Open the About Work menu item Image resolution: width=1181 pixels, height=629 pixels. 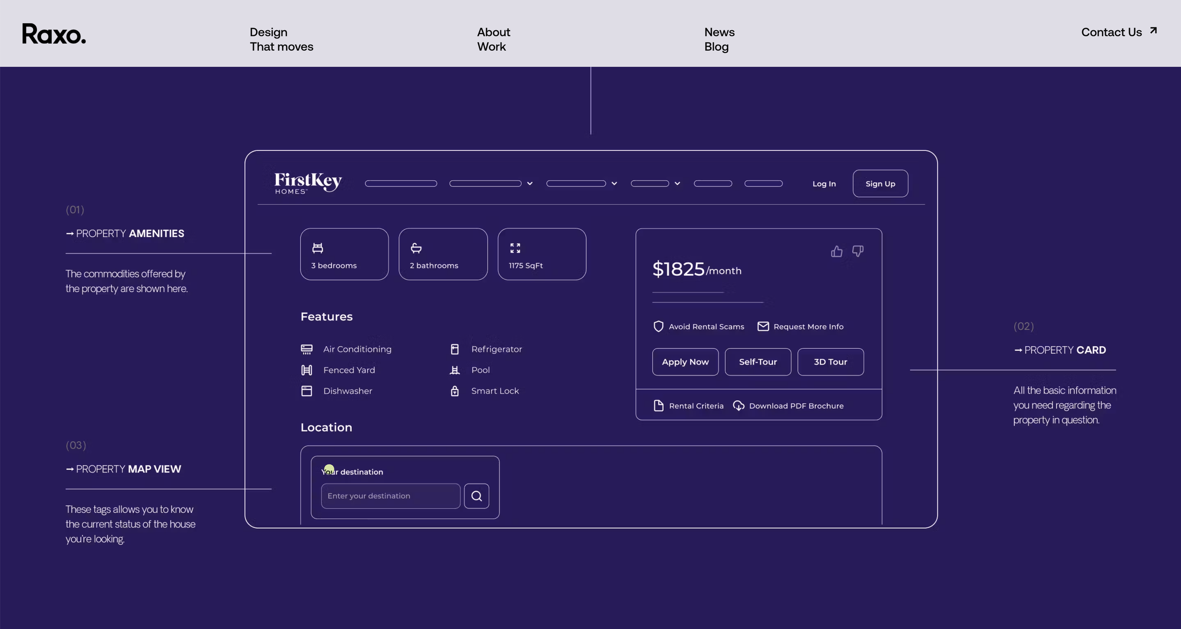pos(493,39)
